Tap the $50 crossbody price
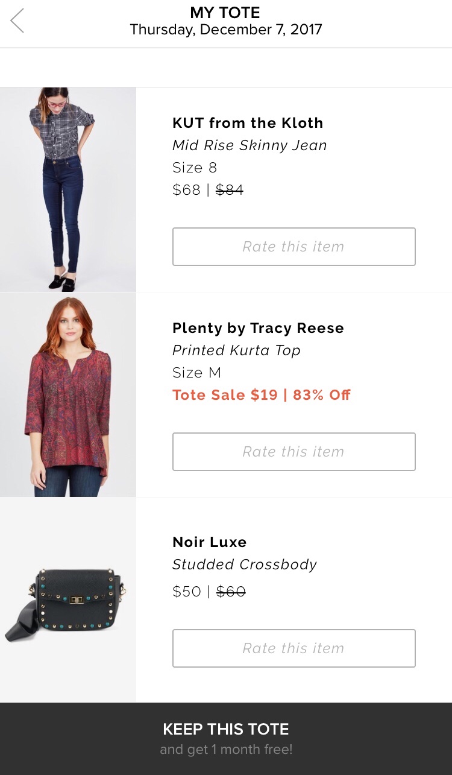 187,592
